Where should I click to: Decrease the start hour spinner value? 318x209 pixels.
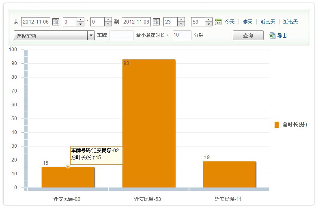[x=80, y=24]
